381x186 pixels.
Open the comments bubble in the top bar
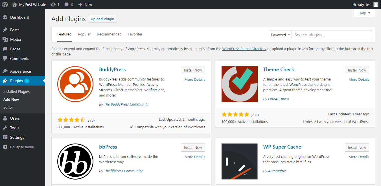68,4
